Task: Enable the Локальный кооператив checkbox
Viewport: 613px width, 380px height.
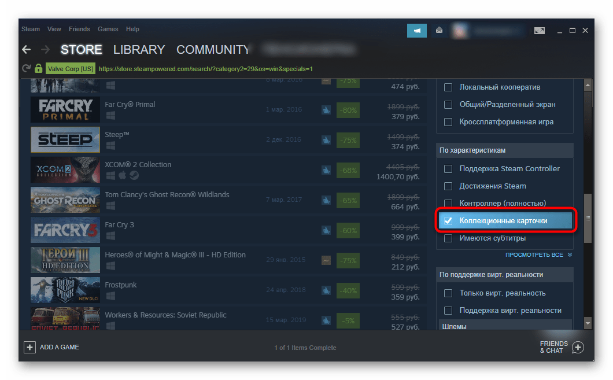Action: [448, 87]
